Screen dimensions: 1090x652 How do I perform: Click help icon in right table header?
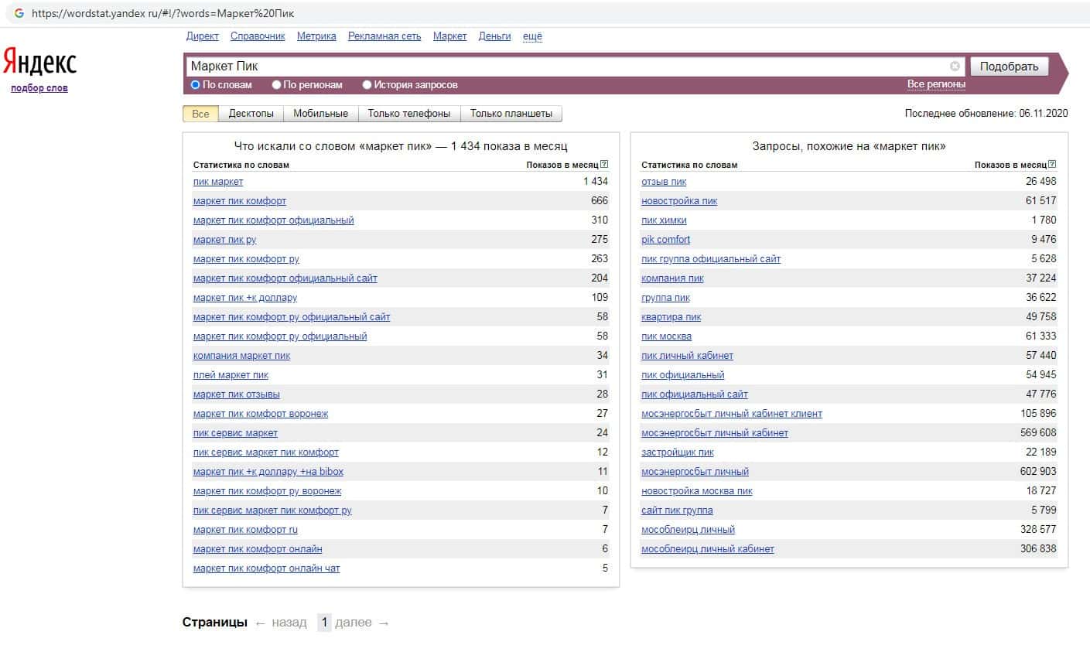coord(1052,164)
